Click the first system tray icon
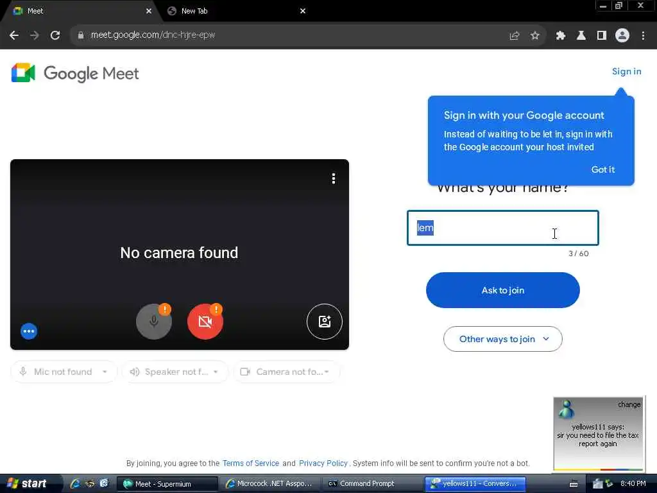This screenshot has height=493, width=657. (597, 484)
